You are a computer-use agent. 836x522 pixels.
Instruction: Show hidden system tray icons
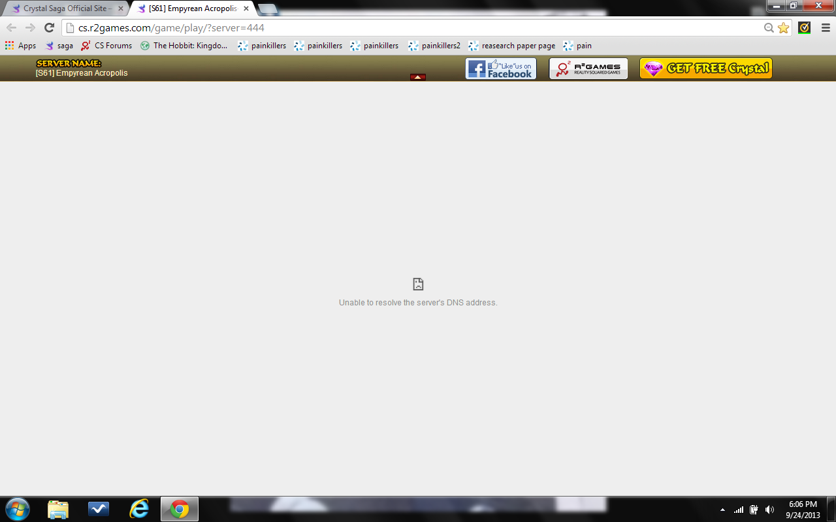[722, 510]
